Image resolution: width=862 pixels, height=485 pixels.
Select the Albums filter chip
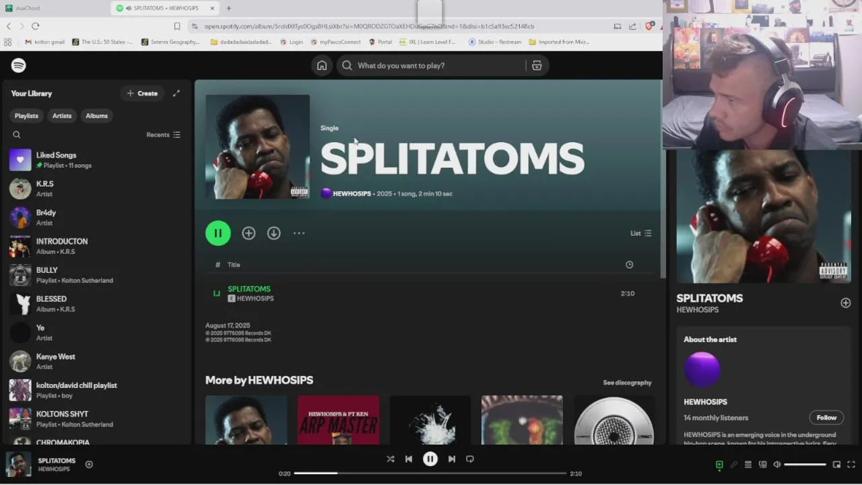(x=96, y=116)
